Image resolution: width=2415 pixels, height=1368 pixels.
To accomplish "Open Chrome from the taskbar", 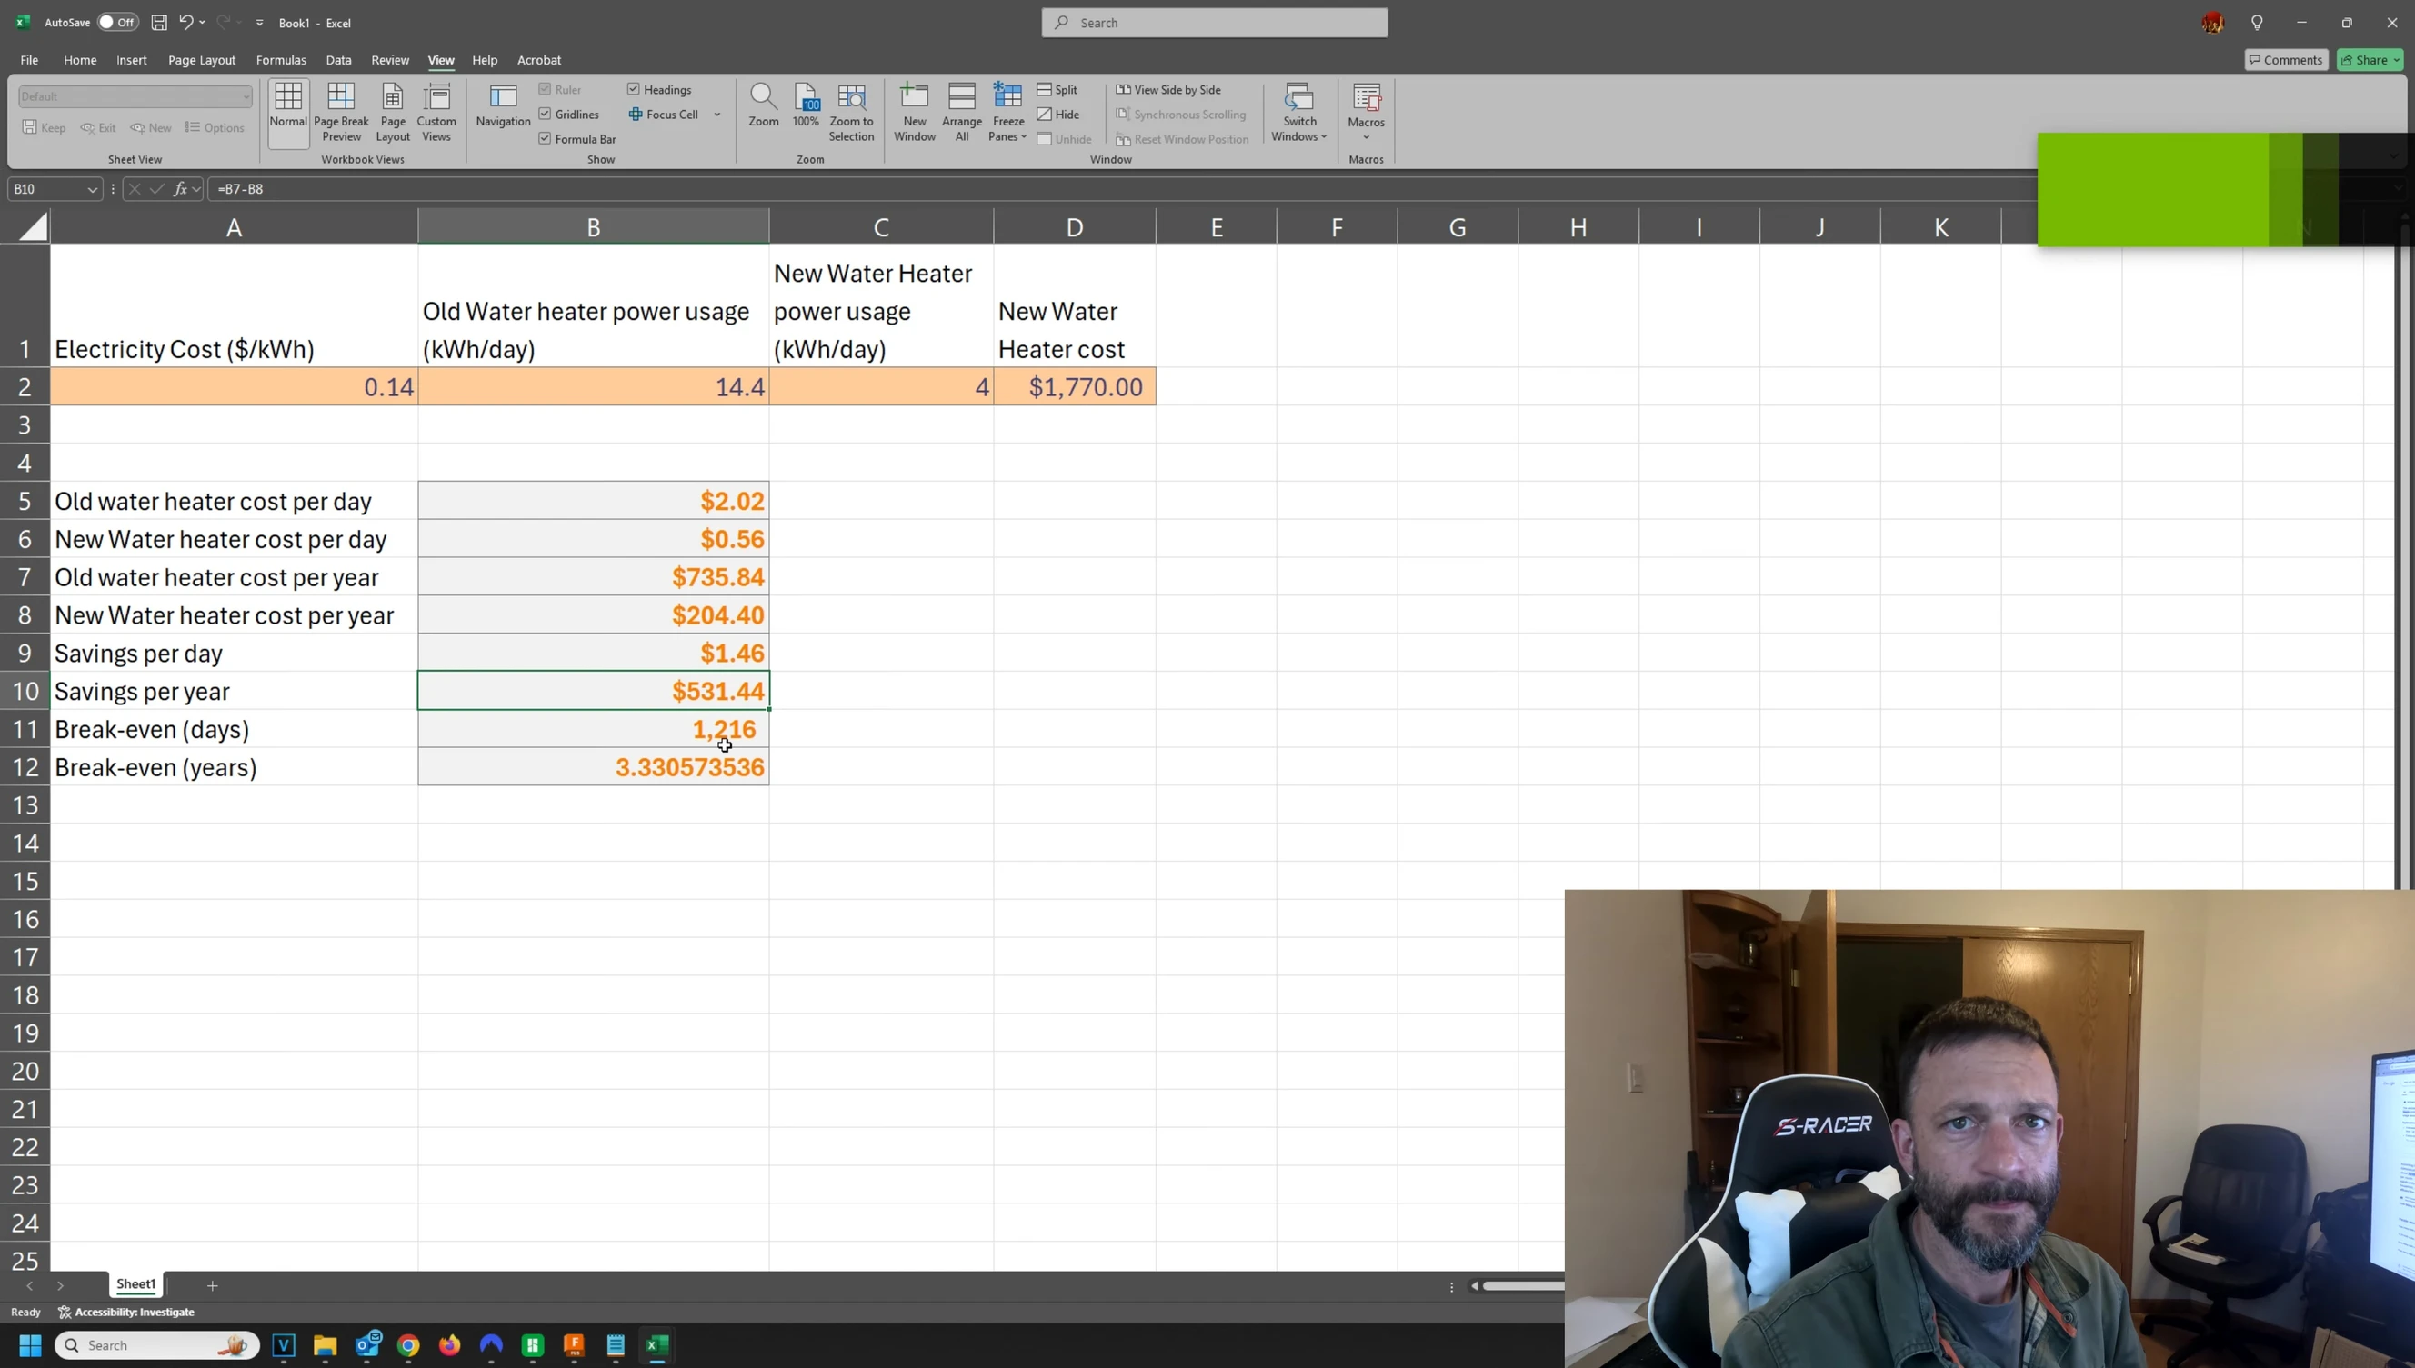I will (408, 1345).
